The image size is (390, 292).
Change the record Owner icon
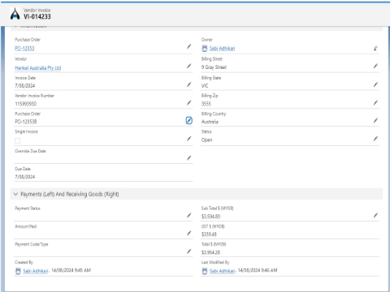[x=375, y=49]
